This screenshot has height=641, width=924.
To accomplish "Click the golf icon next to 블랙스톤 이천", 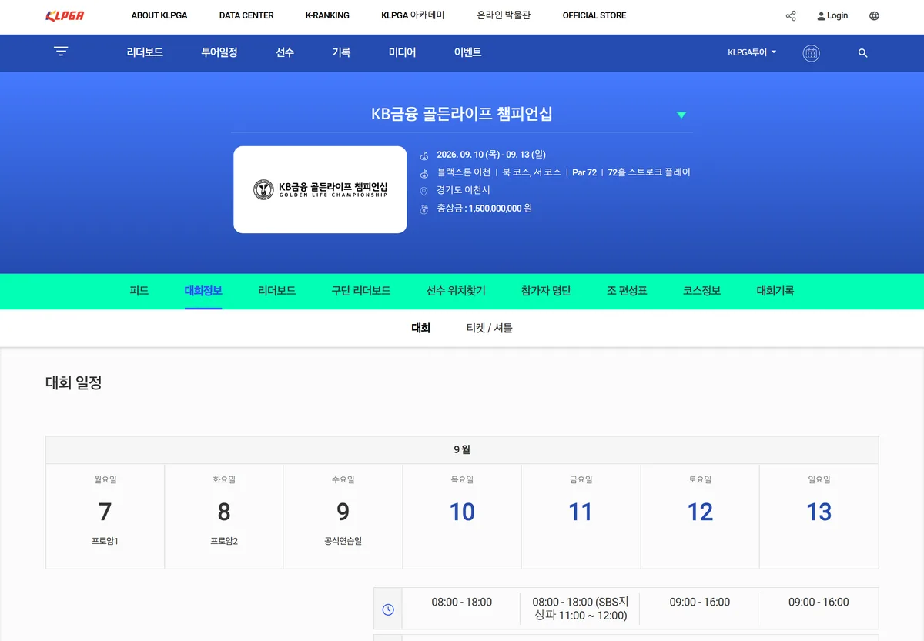I will [x=423, y=173].
